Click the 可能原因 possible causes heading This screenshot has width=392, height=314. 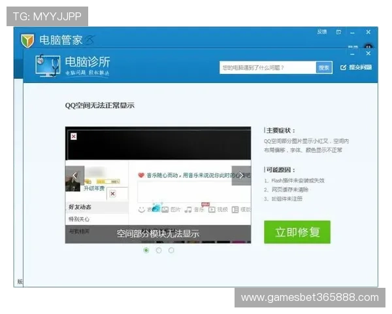coord(280,170)
